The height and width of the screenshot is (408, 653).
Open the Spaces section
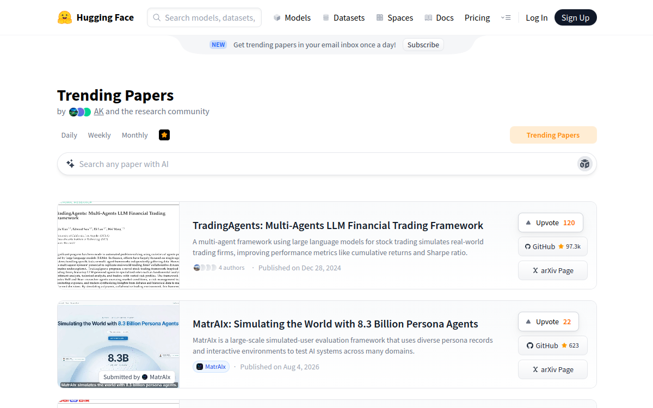(x=395, y=17)
